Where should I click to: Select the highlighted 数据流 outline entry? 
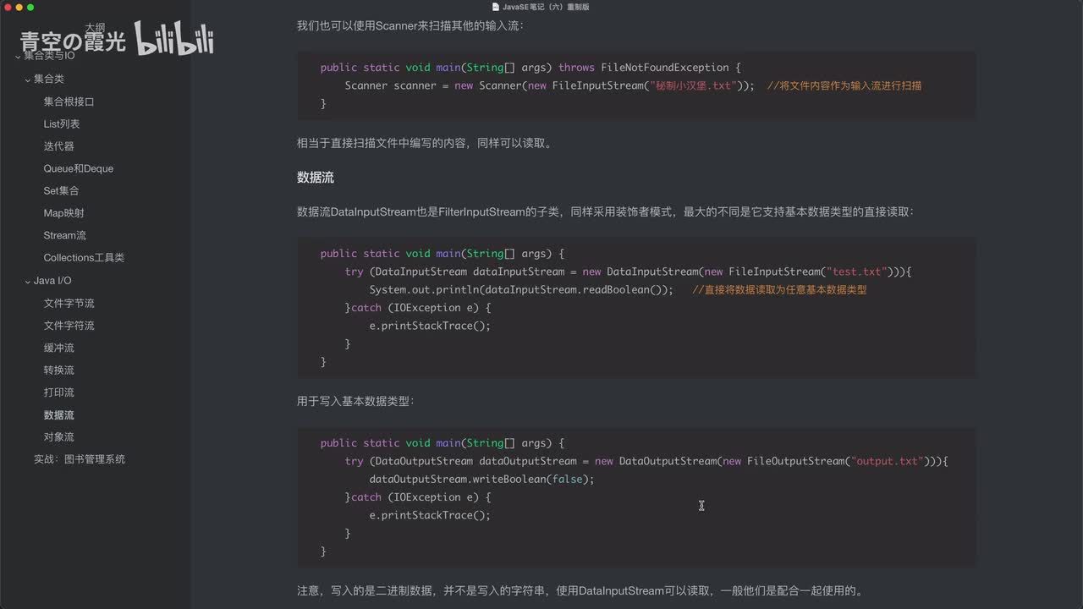click(x=58, y=414)
